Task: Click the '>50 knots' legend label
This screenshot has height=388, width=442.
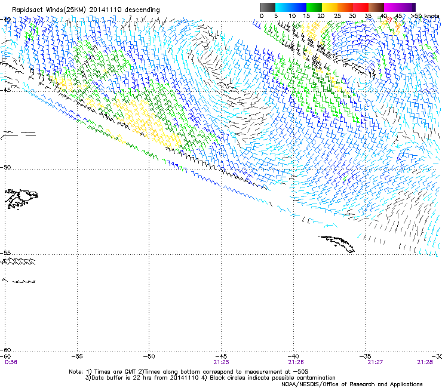Action: 425,16
